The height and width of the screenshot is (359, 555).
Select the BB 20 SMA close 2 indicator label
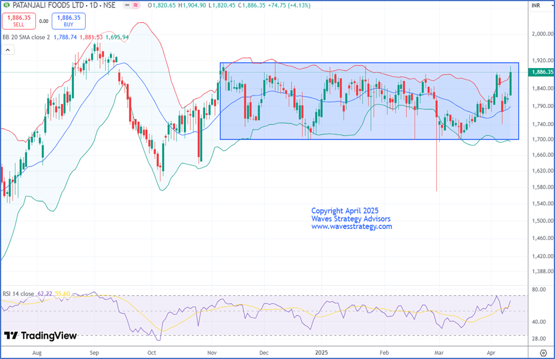pyautogui.click(x=26, y=37)
